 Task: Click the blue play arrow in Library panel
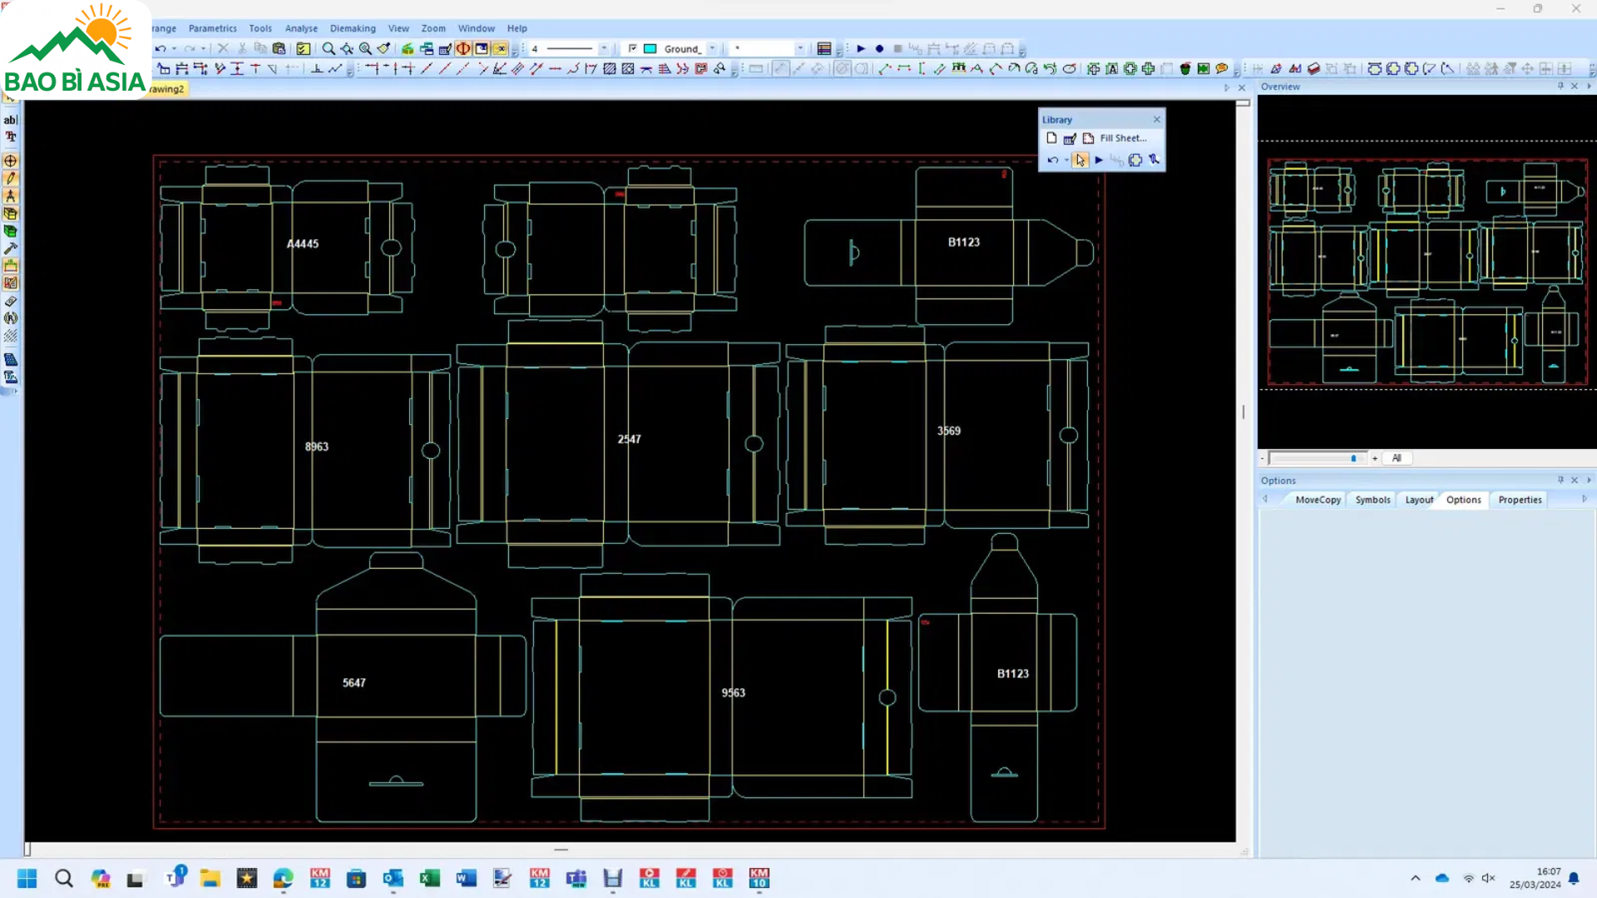[1099, 160]
